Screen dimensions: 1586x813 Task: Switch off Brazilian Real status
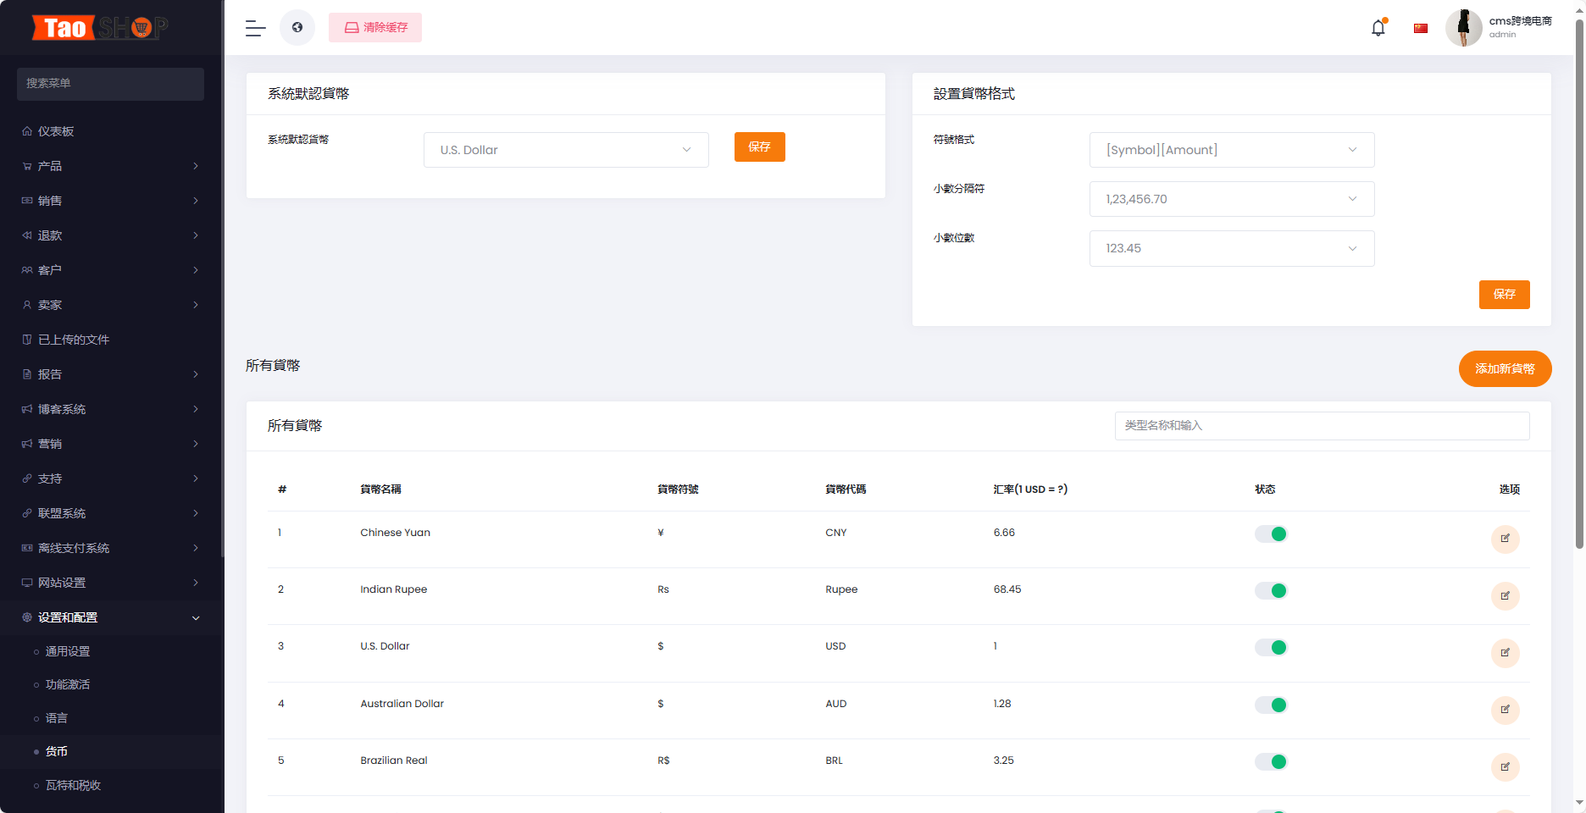click(1271, 761)
